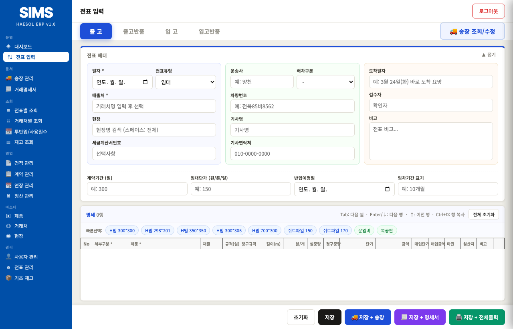Open the 전표유형 dropdown showing 임대

click(x=186, y=82)
